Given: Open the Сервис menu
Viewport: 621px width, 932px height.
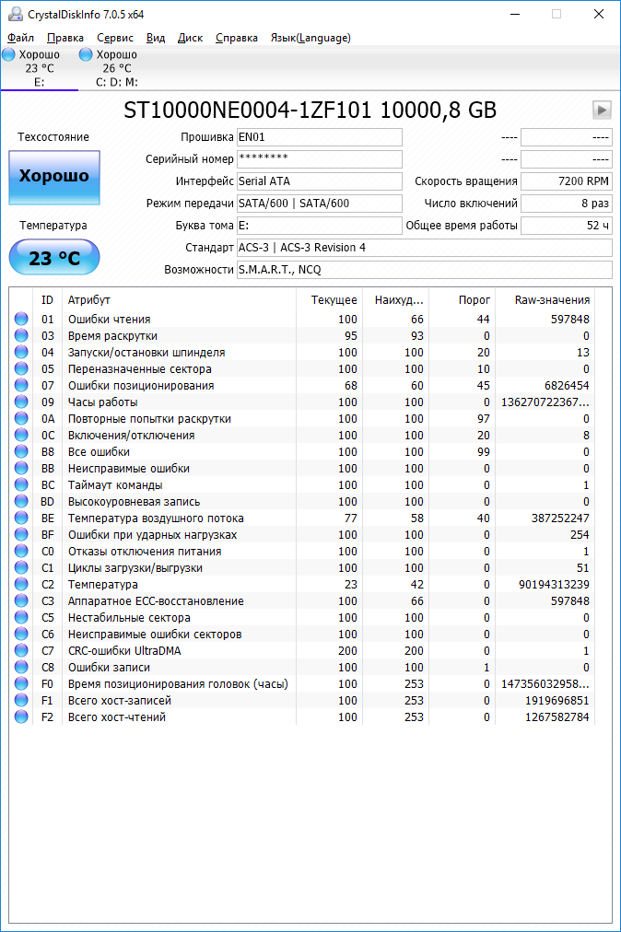Looking at the screenshot, I should pyautogui.click(x=115, y=38).
